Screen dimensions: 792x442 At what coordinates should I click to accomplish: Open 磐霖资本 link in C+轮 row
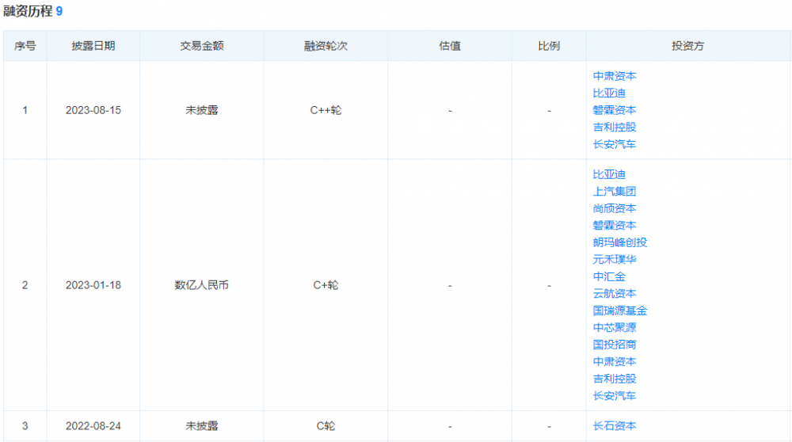[615, 226]
